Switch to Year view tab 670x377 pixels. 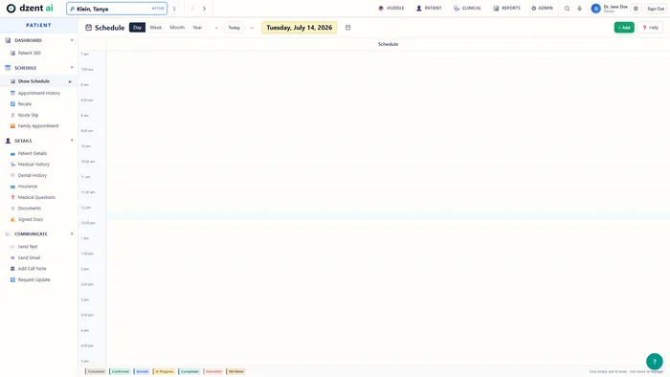tap(197, 28)
